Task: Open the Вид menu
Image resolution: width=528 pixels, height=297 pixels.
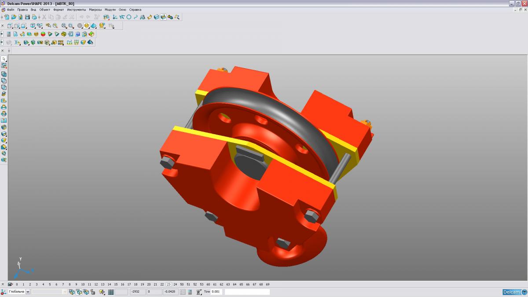Action: (x=33, y=9)
